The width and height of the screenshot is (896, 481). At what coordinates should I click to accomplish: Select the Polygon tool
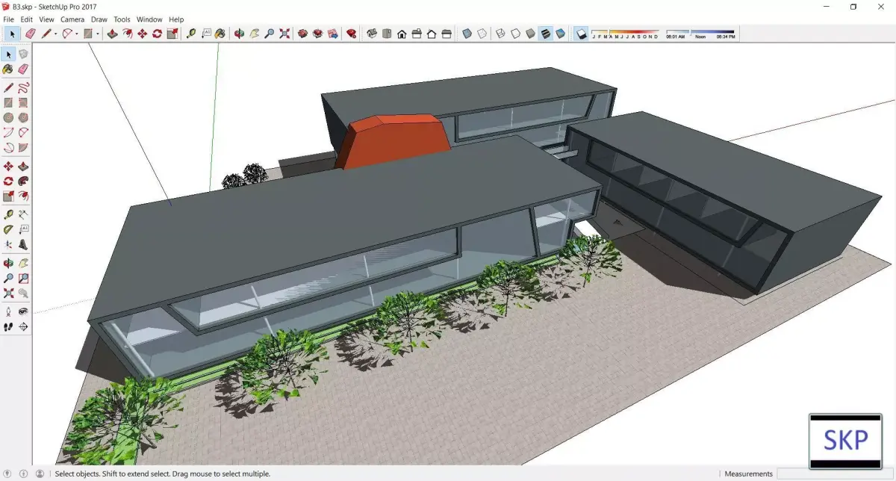[x=23, y=117]
